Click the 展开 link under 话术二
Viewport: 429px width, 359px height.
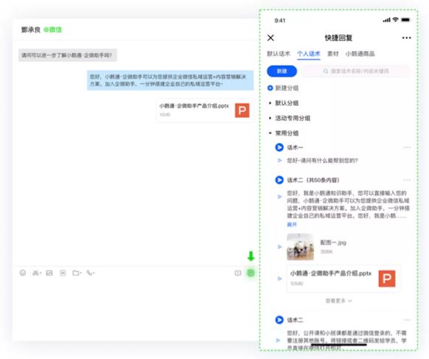click(x=292, y=224)
